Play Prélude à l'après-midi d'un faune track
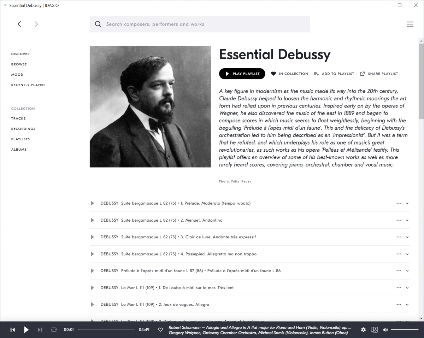This screenshot has height=338, width=424. tap(92, 271)
